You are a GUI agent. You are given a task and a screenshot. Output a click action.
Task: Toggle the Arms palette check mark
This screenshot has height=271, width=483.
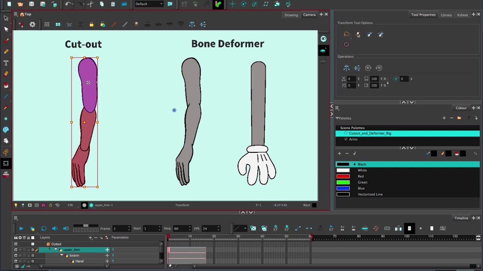(x=346, y=139)
